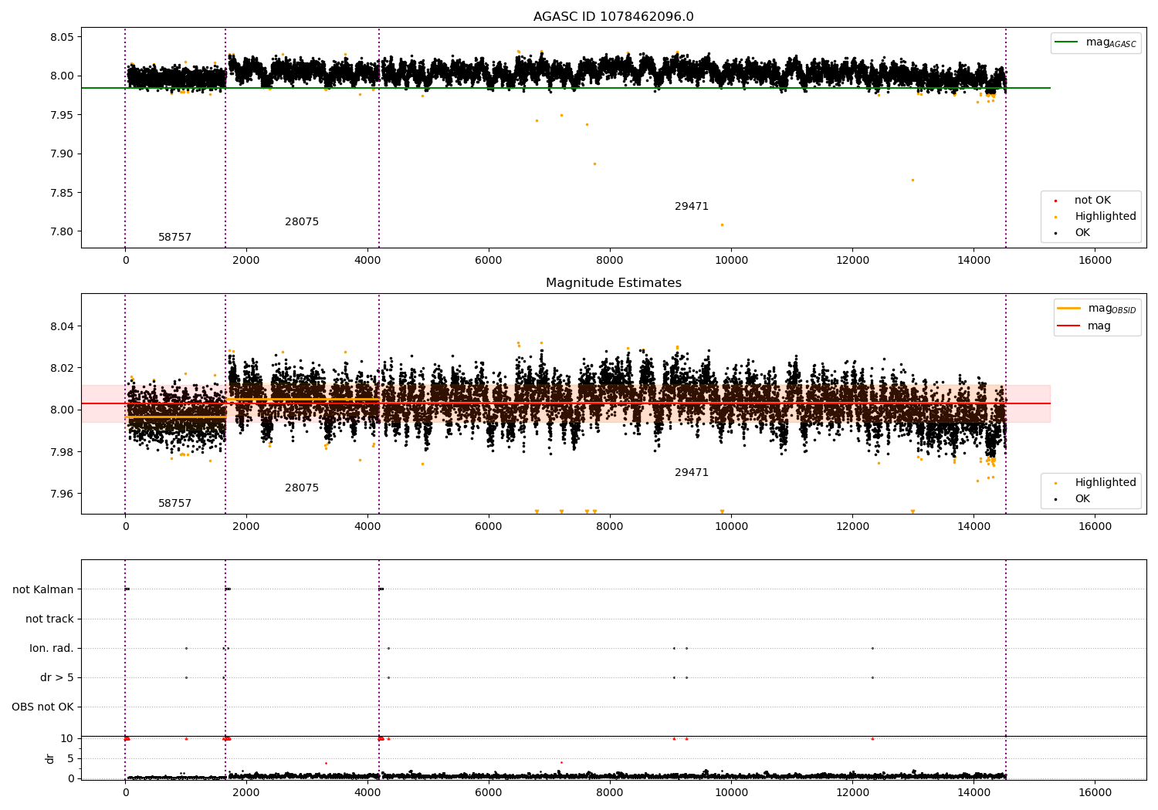
Task: Click the 'dr > 5' row label
Action: [x=57, y=678]
